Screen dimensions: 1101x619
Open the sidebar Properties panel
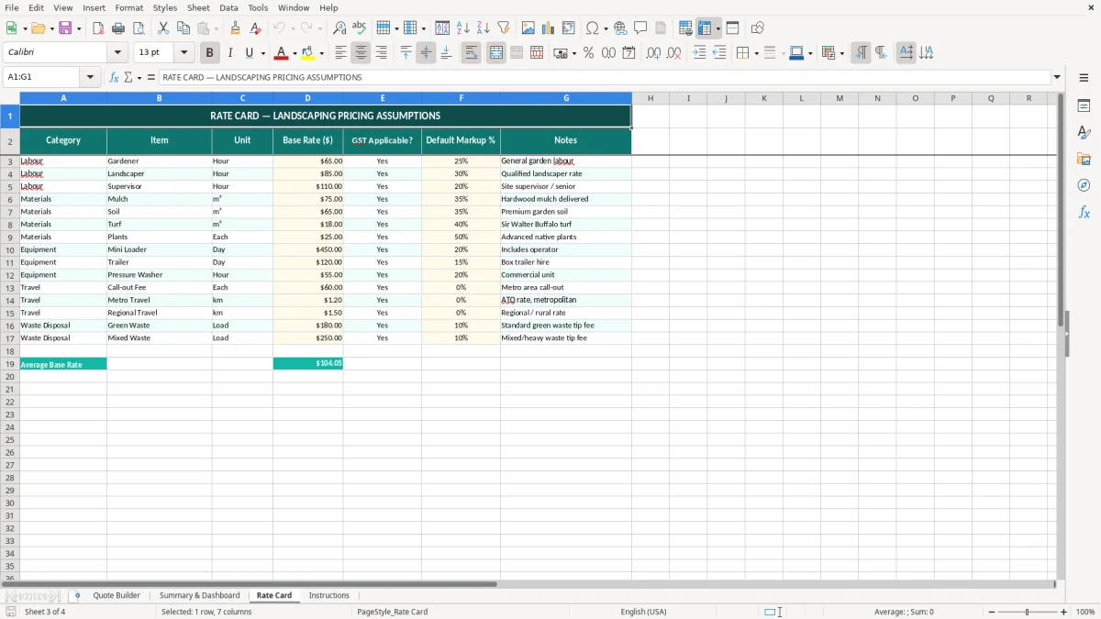1084,105
